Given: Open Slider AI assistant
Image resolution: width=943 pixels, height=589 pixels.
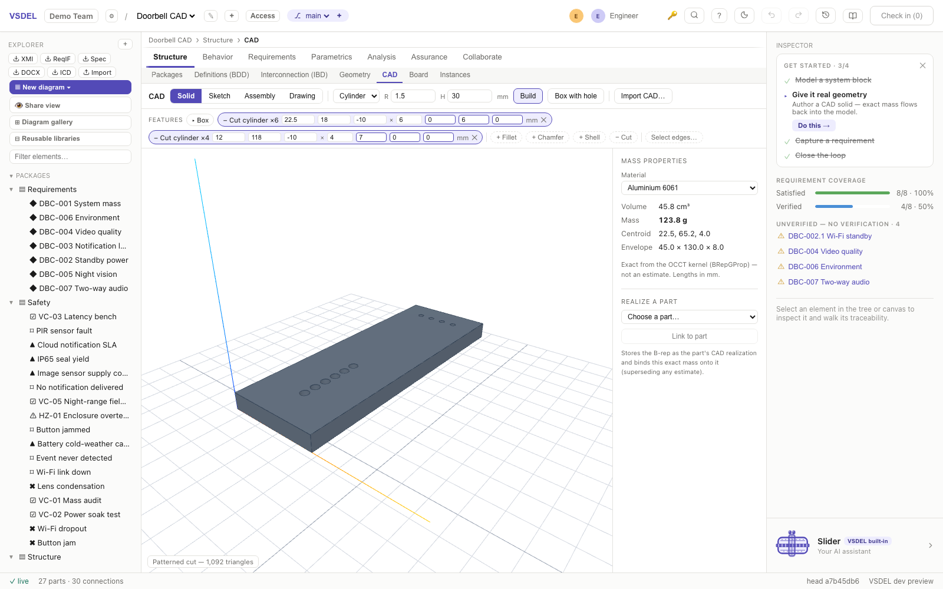Looking at the screenshot, I should point(855,545).
